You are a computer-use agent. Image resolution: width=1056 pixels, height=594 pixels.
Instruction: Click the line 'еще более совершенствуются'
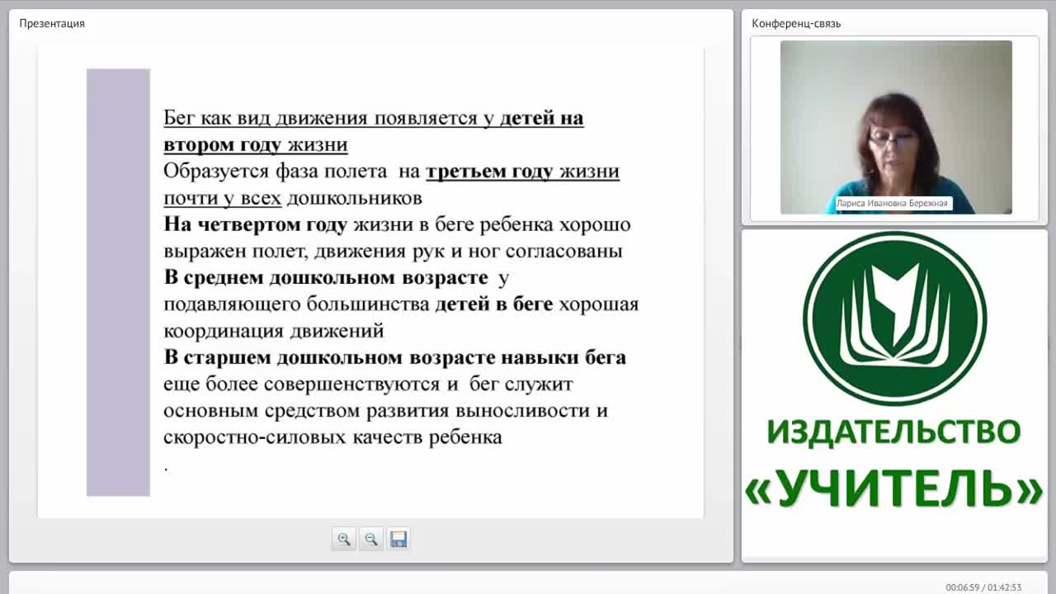tap(368, 384)
